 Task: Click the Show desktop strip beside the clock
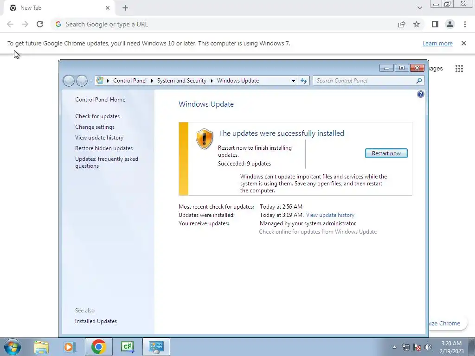(x=472, y=347)
